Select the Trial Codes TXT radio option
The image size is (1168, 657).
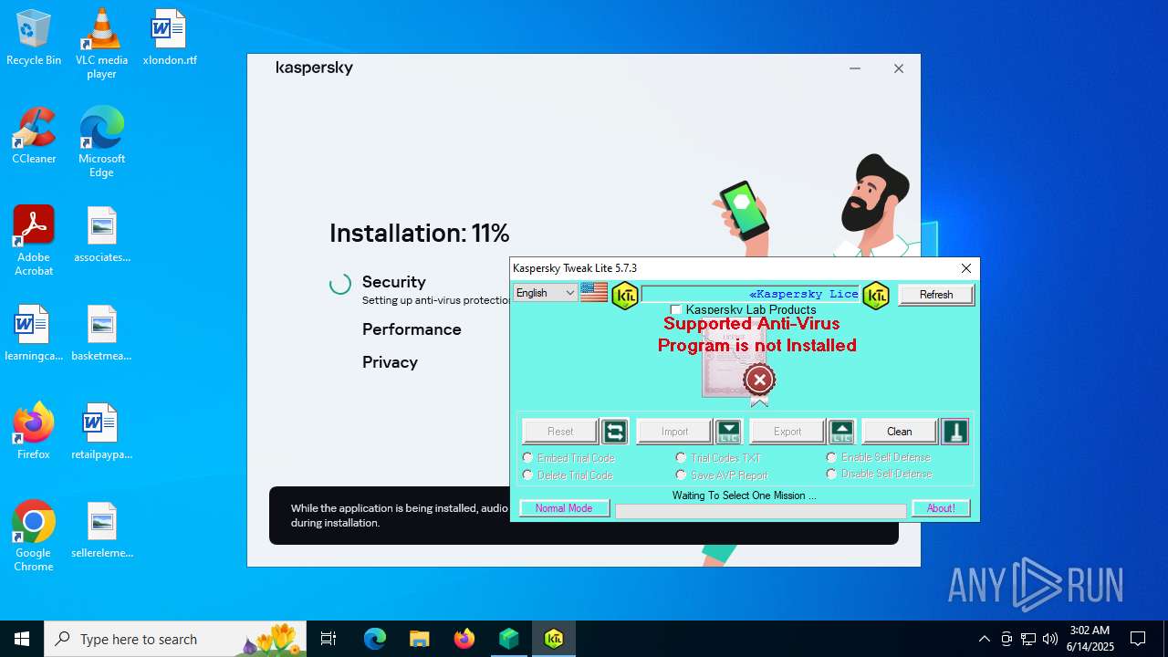(x=681, y=457)
